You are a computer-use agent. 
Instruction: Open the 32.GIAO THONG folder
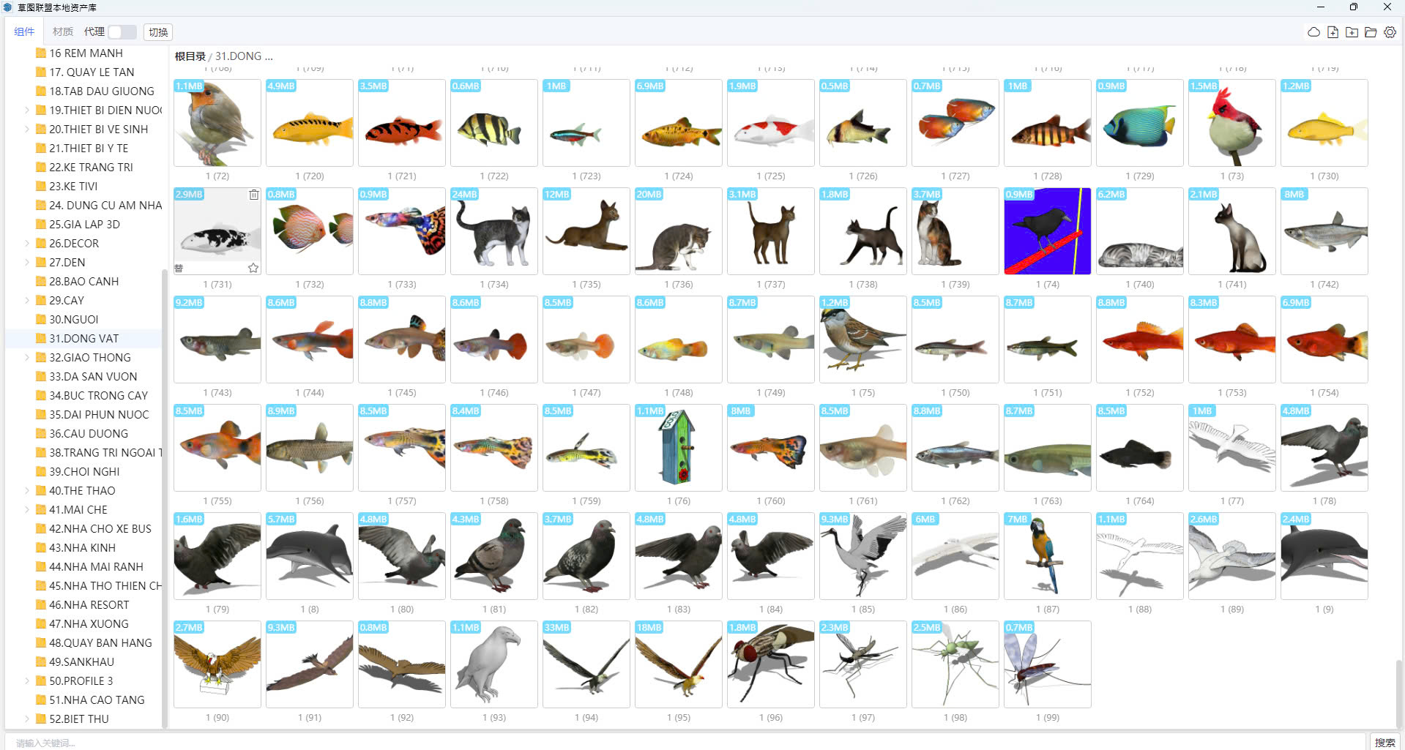pos(90,357)
